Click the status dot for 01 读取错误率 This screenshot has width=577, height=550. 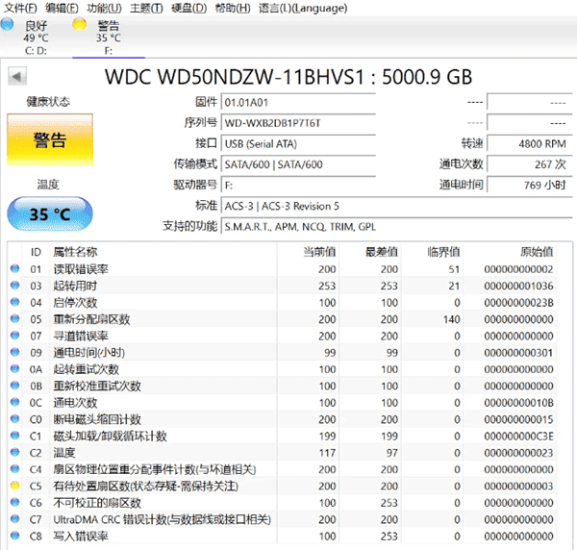(x=15, y=268)
